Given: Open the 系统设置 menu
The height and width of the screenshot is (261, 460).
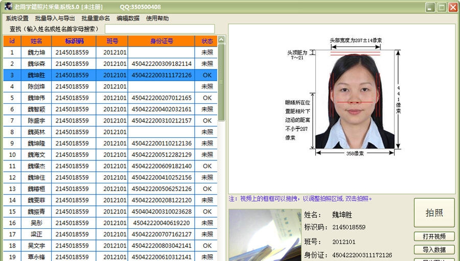Looking at the screenshot, I should pos(17,18).
